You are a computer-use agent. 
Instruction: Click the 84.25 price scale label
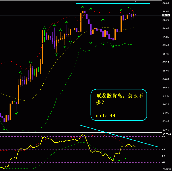click(166, 105)
